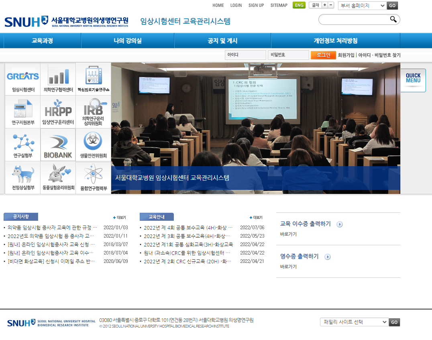Open the 동물실험윤리위원회 rabbit icon
This screenshot has height=340, width=432.
pyautogui.click(x=58, y=178)
